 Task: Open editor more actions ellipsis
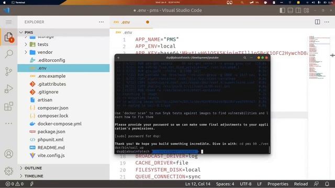point(327,22)
